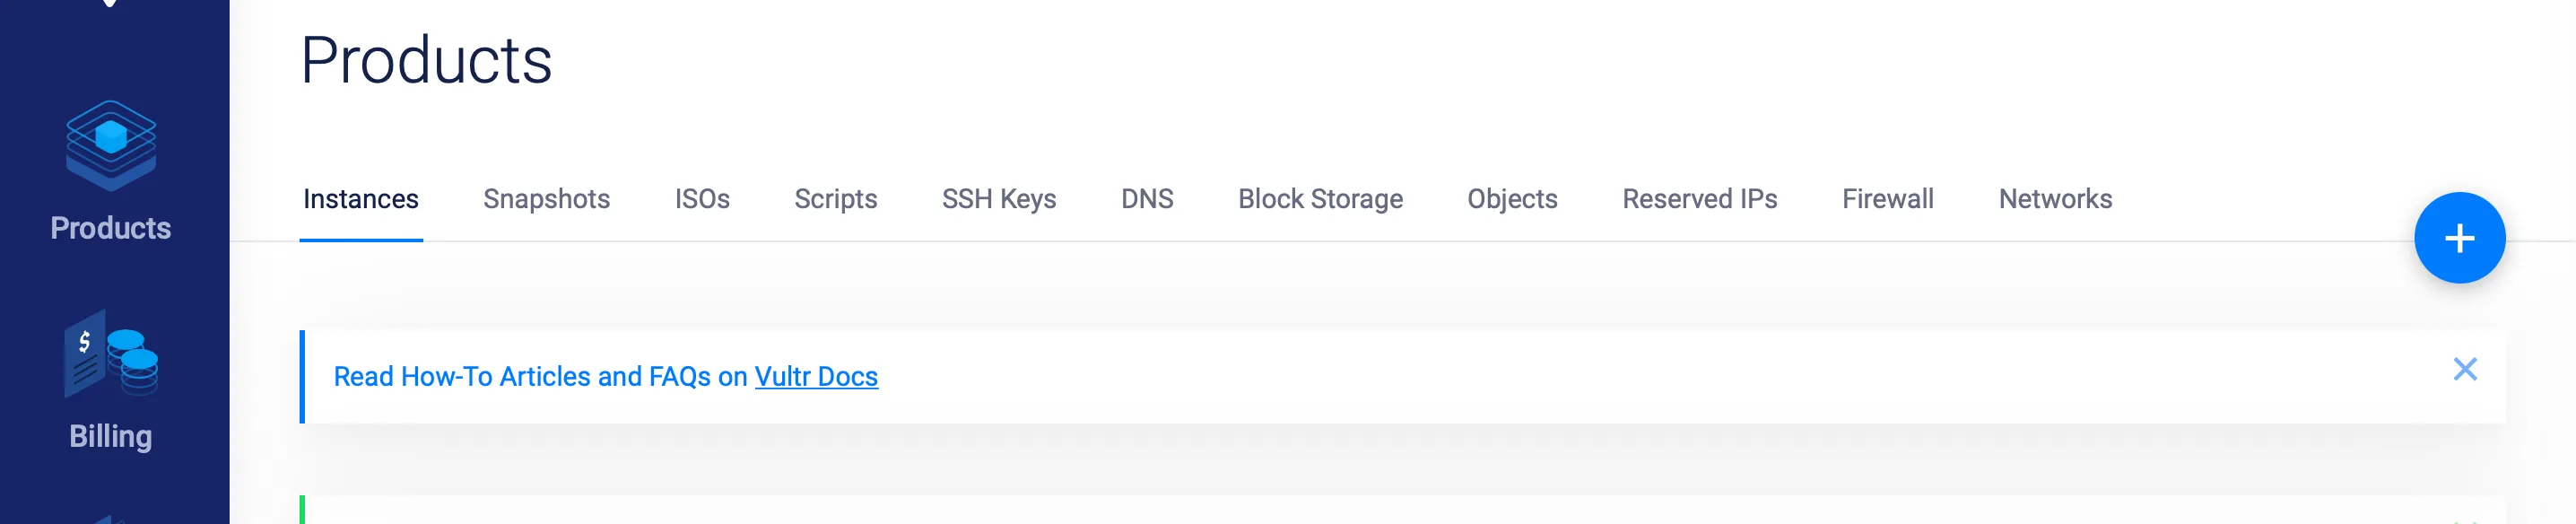
Task: Open the Reserved IPs tab
Action: click(x=1699, y=199)
